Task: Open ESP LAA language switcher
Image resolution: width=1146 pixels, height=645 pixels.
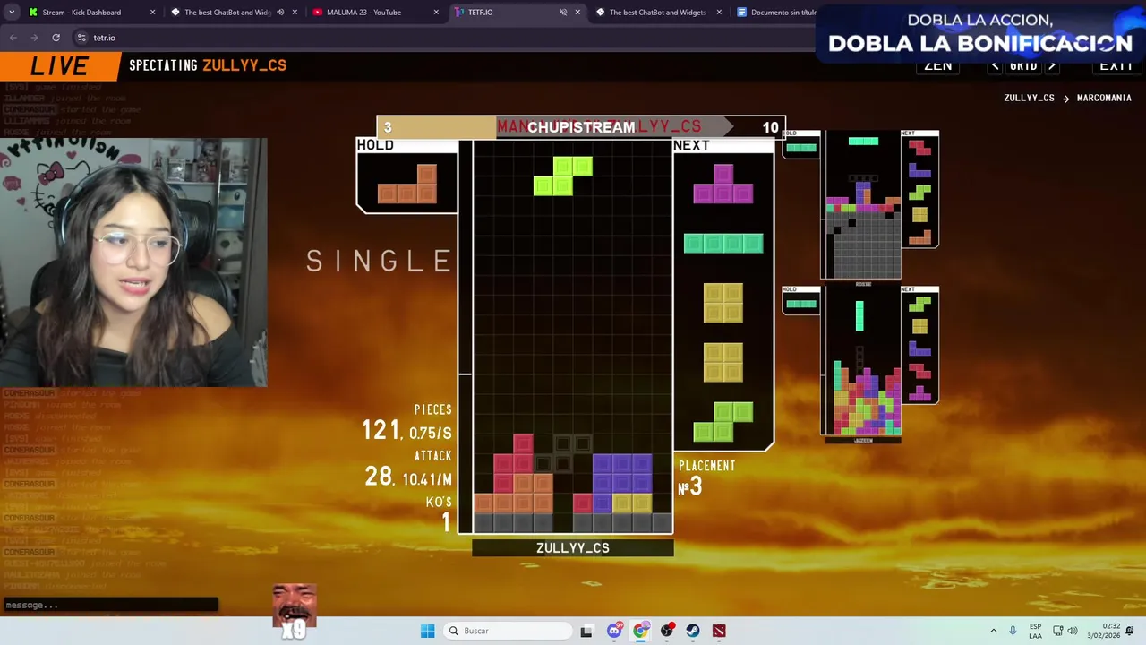Action: tap(1036, 631)
